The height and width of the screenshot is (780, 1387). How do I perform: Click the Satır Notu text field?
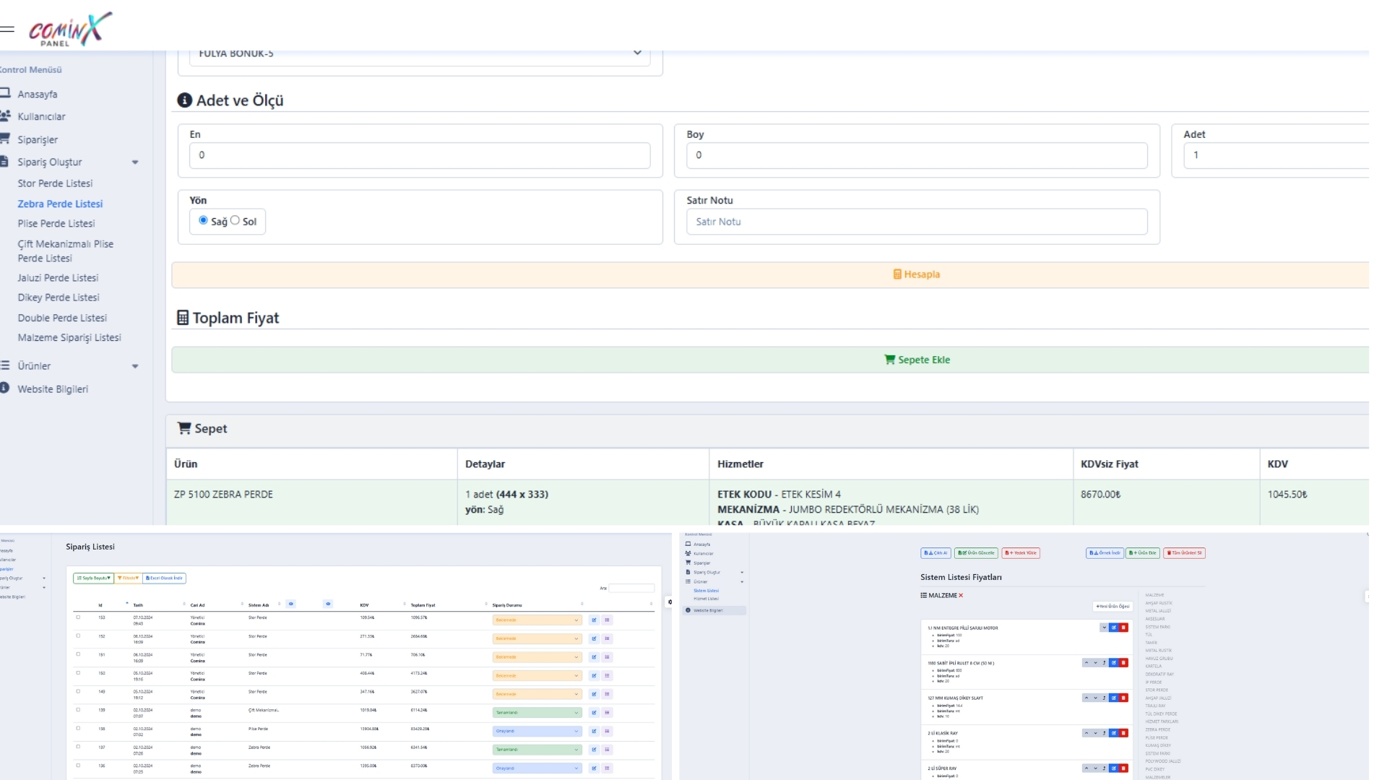pyautogui.click(x=917, y=222)
